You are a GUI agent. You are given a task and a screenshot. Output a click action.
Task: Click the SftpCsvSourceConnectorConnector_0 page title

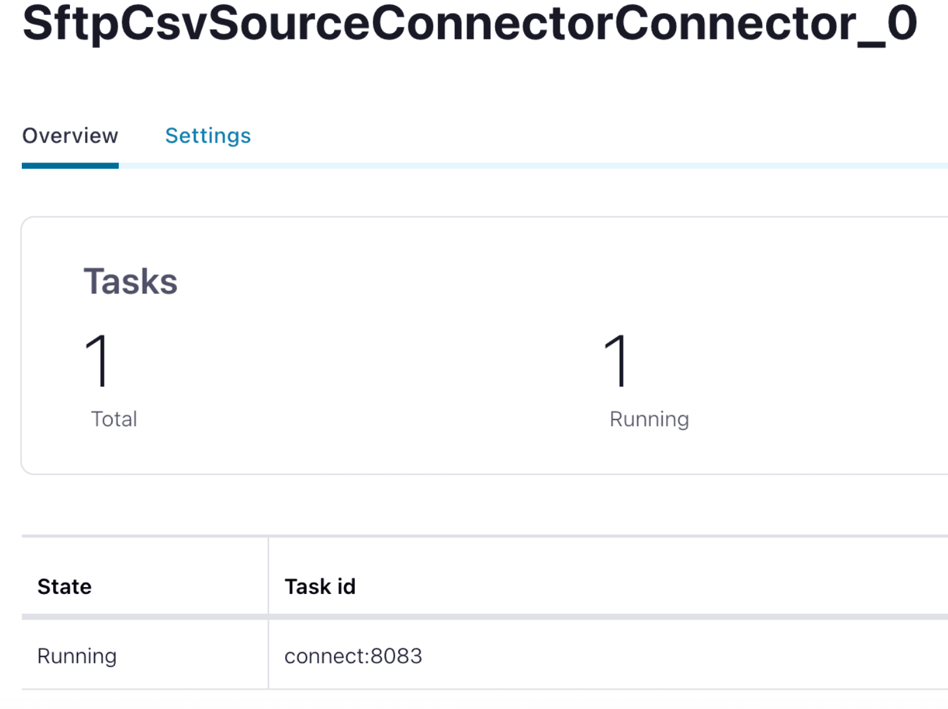(x=470, y=24)
